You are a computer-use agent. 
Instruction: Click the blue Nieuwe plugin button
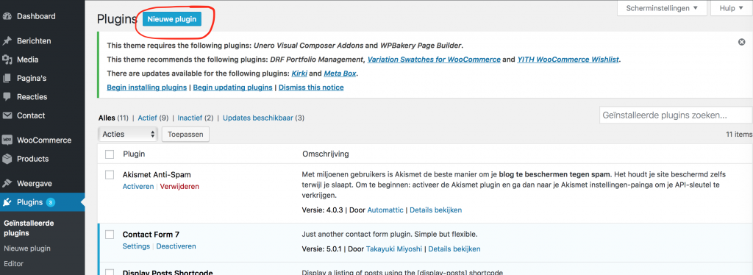pos(172,19)
